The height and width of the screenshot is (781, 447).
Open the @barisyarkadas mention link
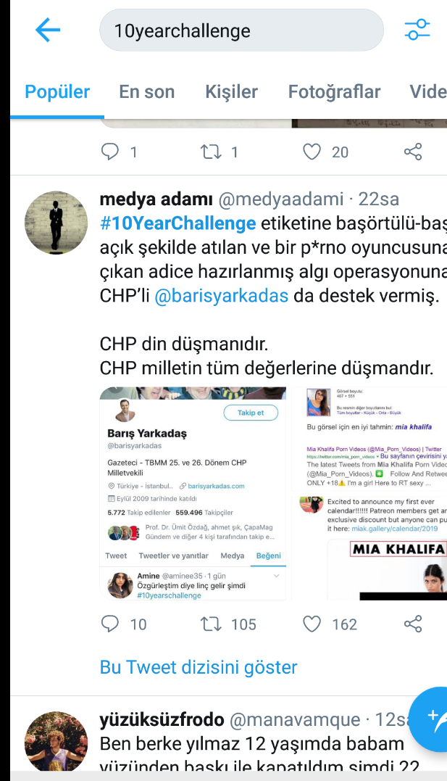point(222,295)
